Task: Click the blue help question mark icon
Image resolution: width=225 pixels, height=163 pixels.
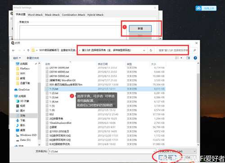Action: point(195,58)
